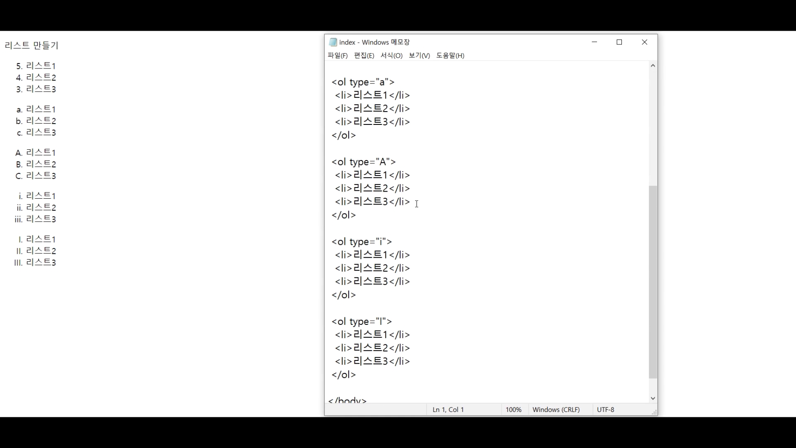The height and width of the screenshot is (448, 796).
Task: Open the 편집(E) menu
Action: [364, 56]
